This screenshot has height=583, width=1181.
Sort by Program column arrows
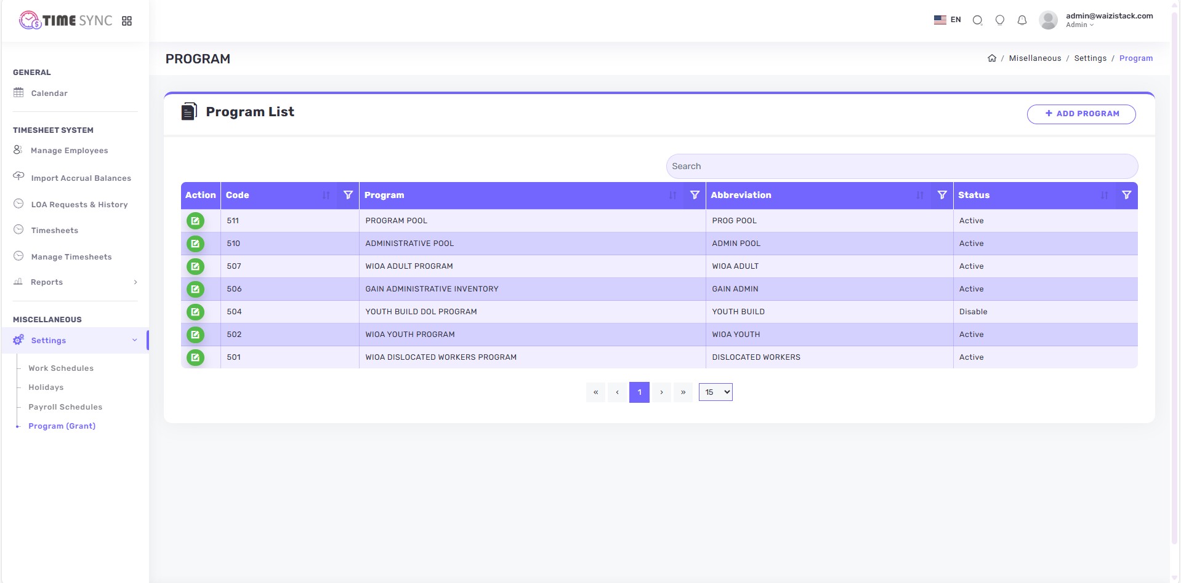(672, 195)
